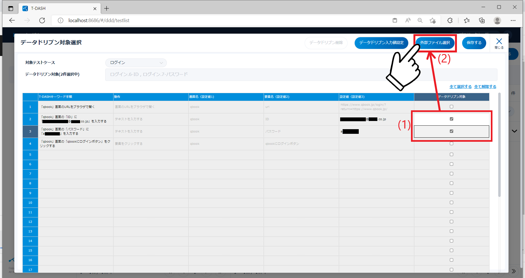The image size is (525, 278).
Task: Open the browser profile avatar icon
Action: (x=497, y=20)
